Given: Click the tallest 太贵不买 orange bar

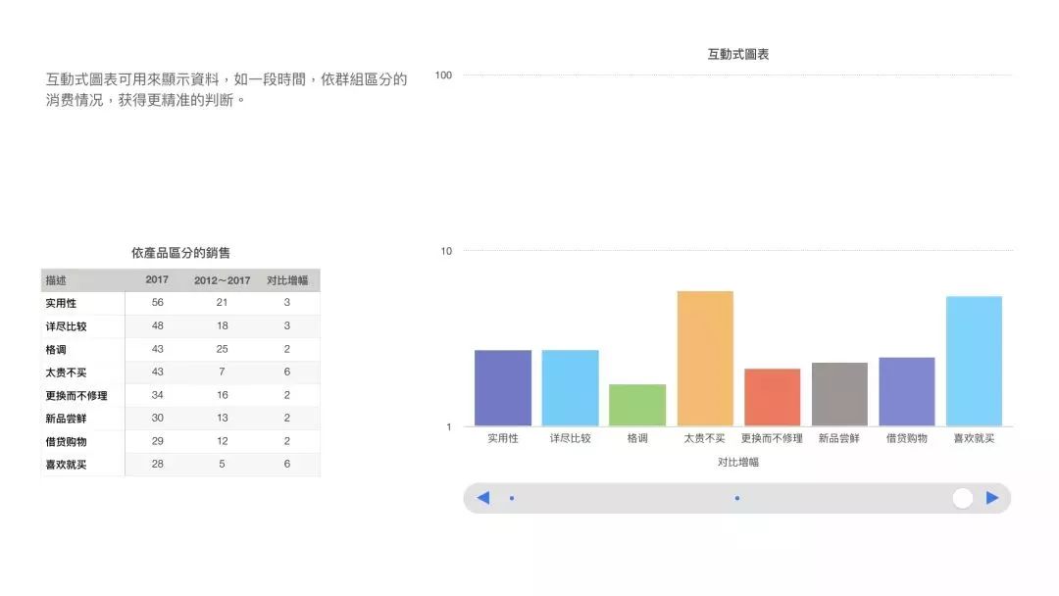Looking at the screenshot, I should pyautogui.click(x=704, y=358).
